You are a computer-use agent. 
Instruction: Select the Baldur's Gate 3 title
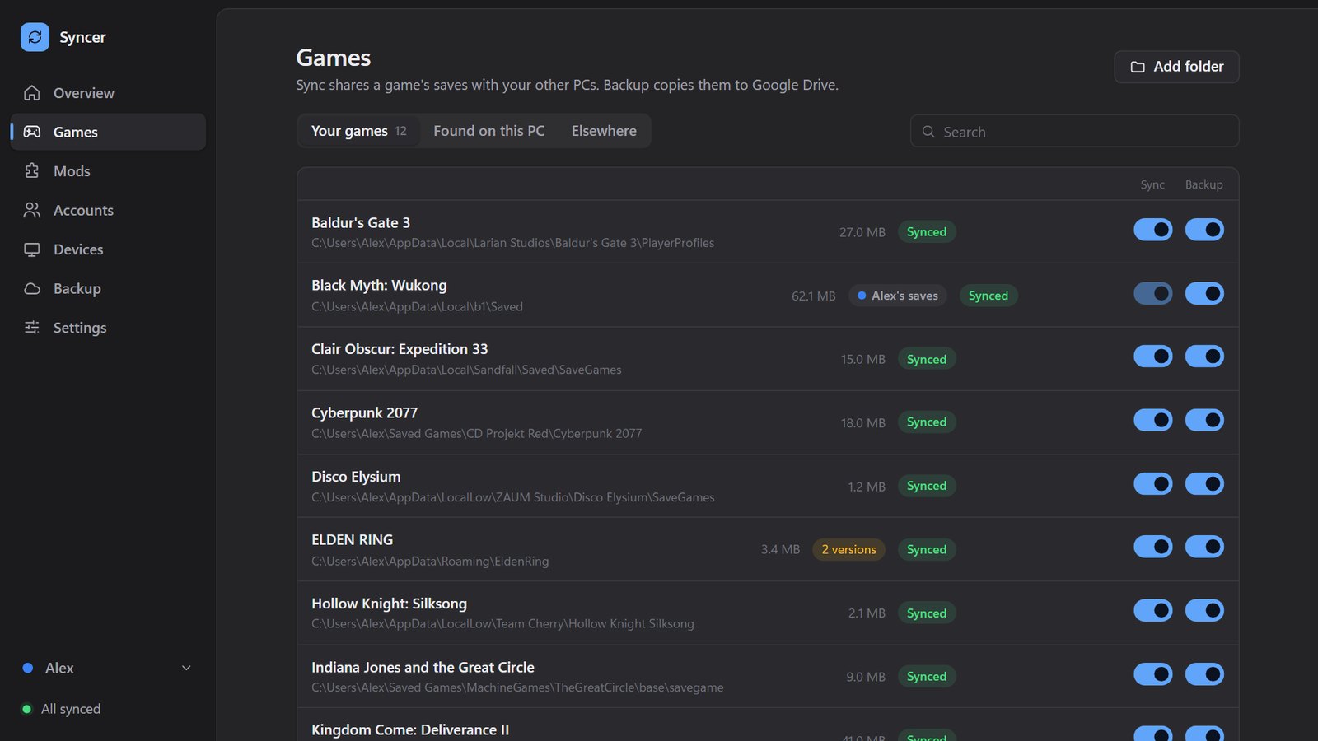tap(361, 222)
